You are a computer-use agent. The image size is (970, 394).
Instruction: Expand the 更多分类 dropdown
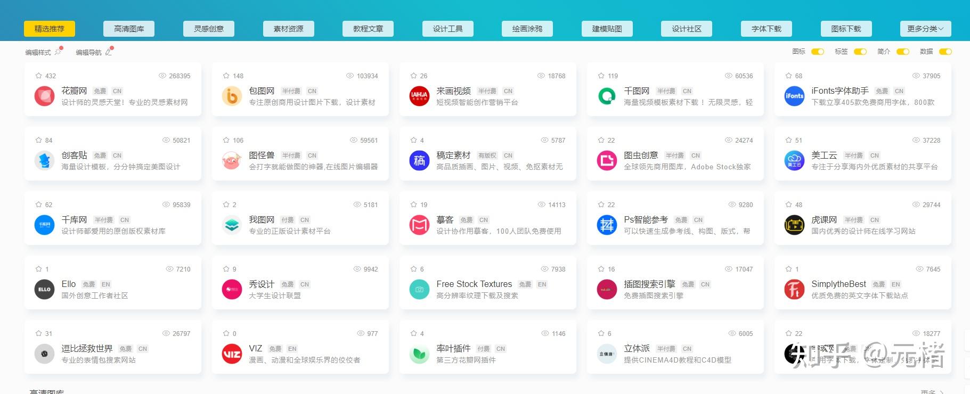tap(925, 29)
